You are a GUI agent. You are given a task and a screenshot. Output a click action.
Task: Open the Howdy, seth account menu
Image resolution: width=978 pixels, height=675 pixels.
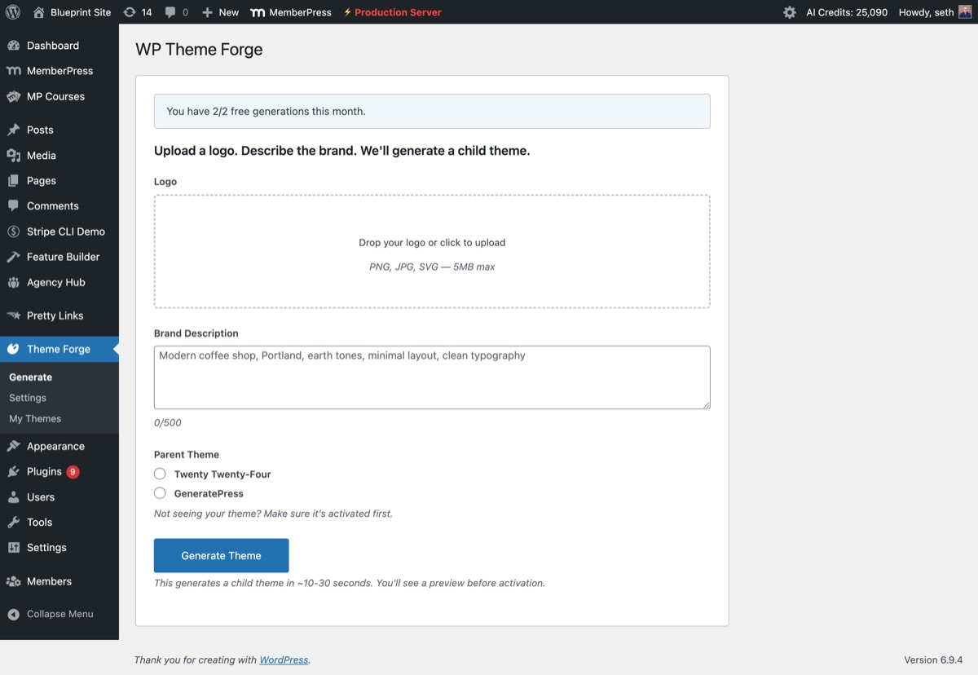(x=926, y=12)
